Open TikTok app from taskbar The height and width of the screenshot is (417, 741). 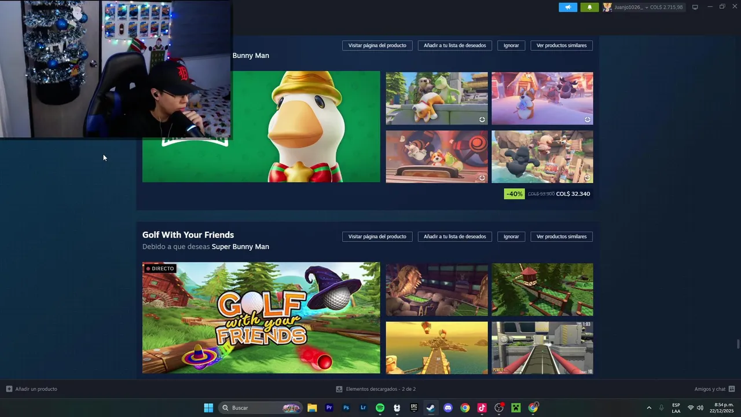(482, 408)
